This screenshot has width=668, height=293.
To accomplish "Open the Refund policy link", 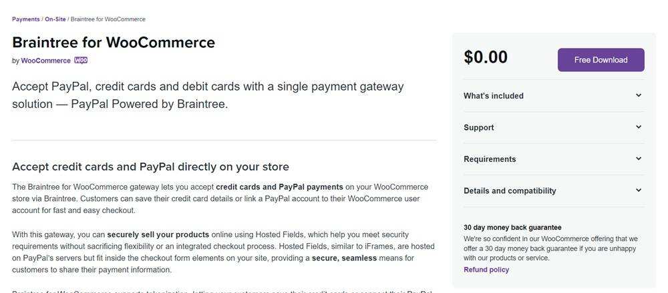I will click(x=486, y=270).
